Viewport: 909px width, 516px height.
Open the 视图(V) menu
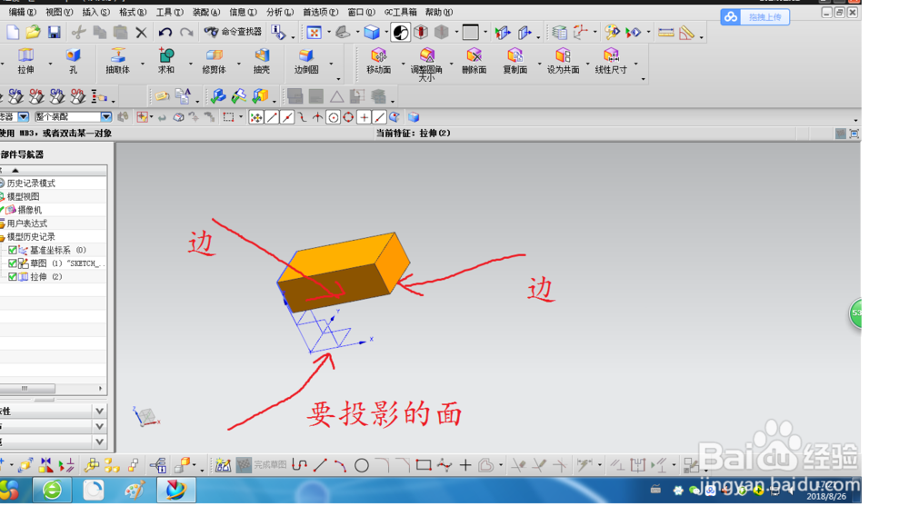[x=59, y=12]
